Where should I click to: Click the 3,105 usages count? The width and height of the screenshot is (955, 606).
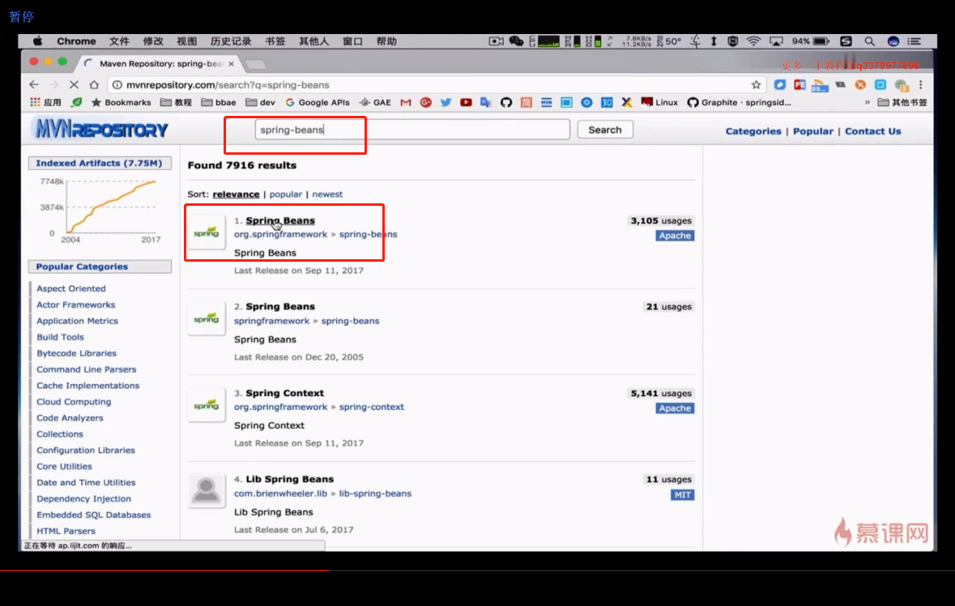pyautogui.click(x=661, y=220)
